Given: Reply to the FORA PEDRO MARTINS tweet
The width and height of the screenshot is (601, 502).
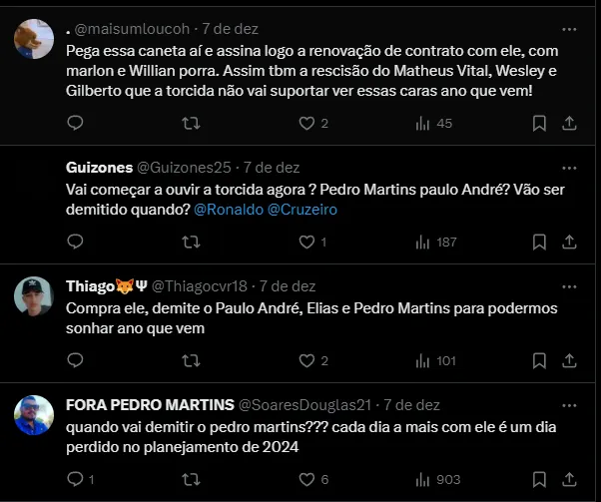Looking at the screenshot, I should (75, 479).
